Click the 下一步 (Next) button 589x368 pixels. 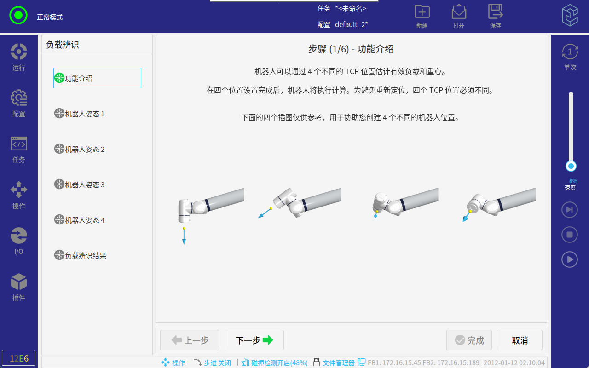tap(254, 340)
